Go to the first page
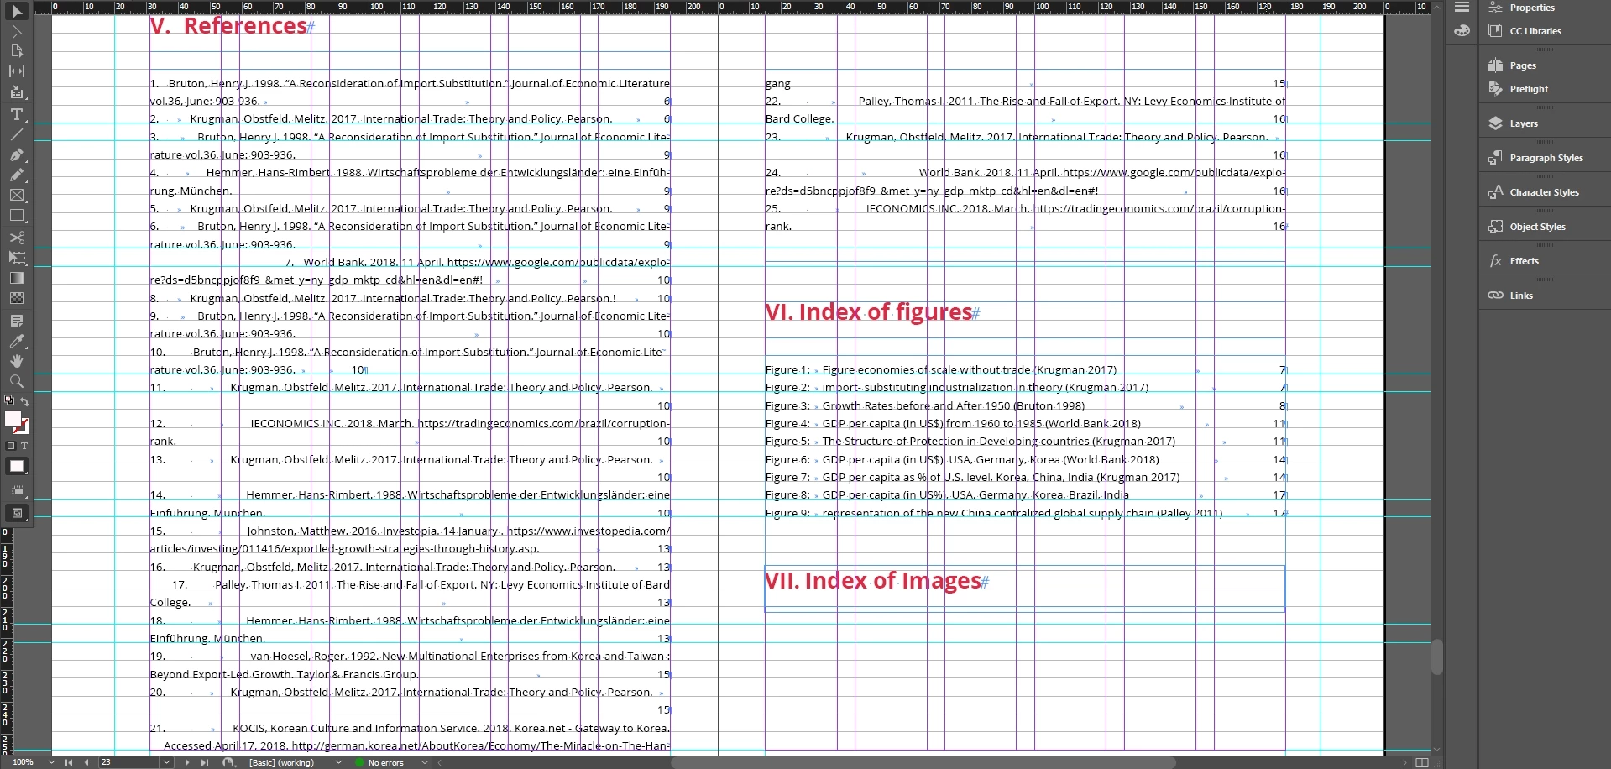The height and width of the screenshot is (769, 1611). pos(69,762)
